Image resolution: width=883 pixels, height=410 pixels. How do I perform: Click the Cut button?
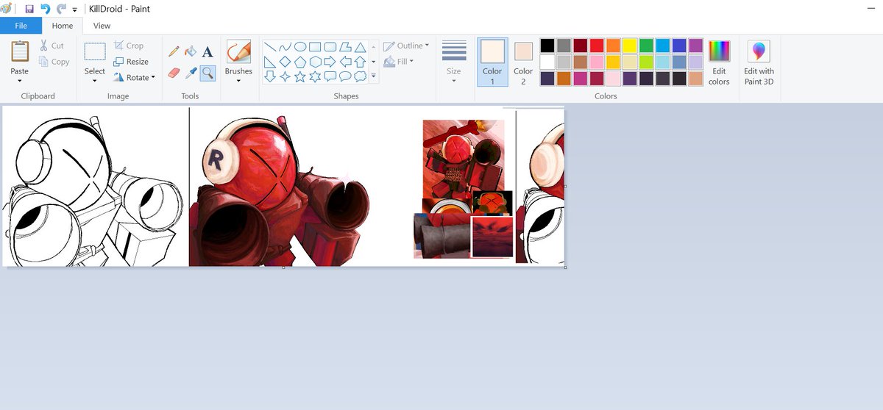click(x=52, y=46)
